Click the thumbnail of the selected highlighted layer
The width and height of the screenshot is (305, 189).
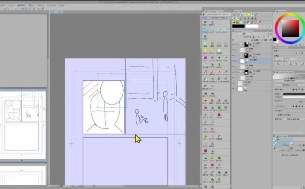click(242, 61)
